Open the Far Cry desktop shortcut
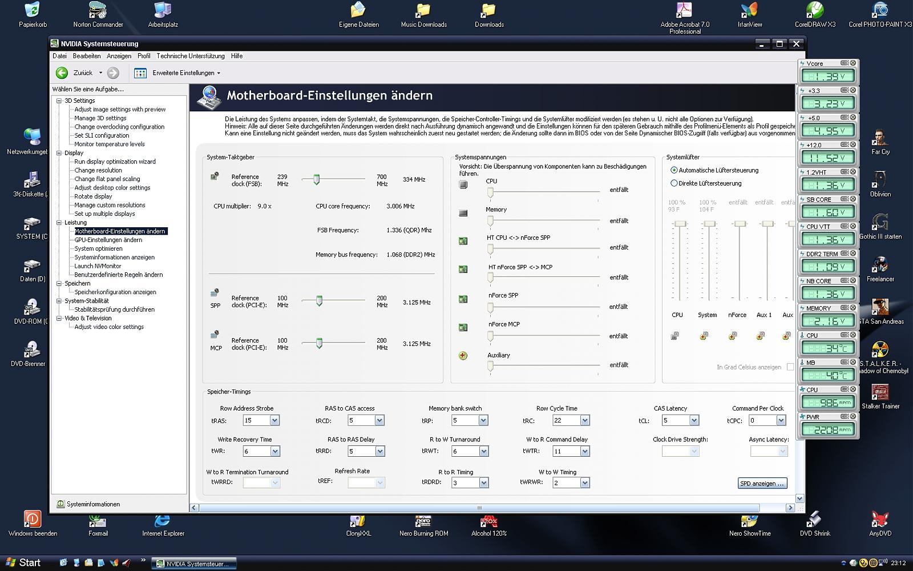 (x=880, y=143)
